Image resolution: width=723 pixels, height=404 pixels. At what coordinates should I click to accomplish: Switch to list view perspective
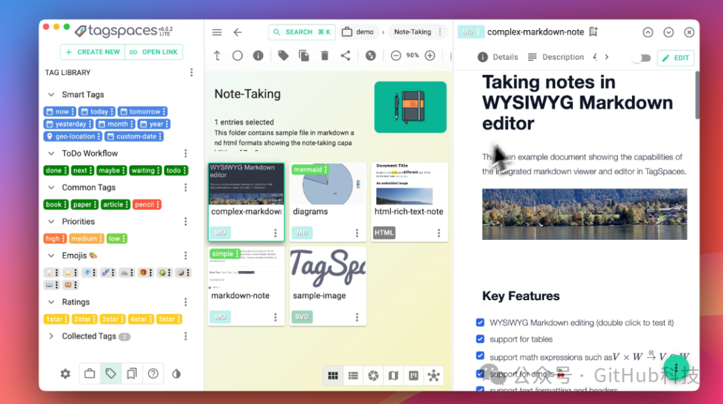pyautogui.click(x=353, y=376)
